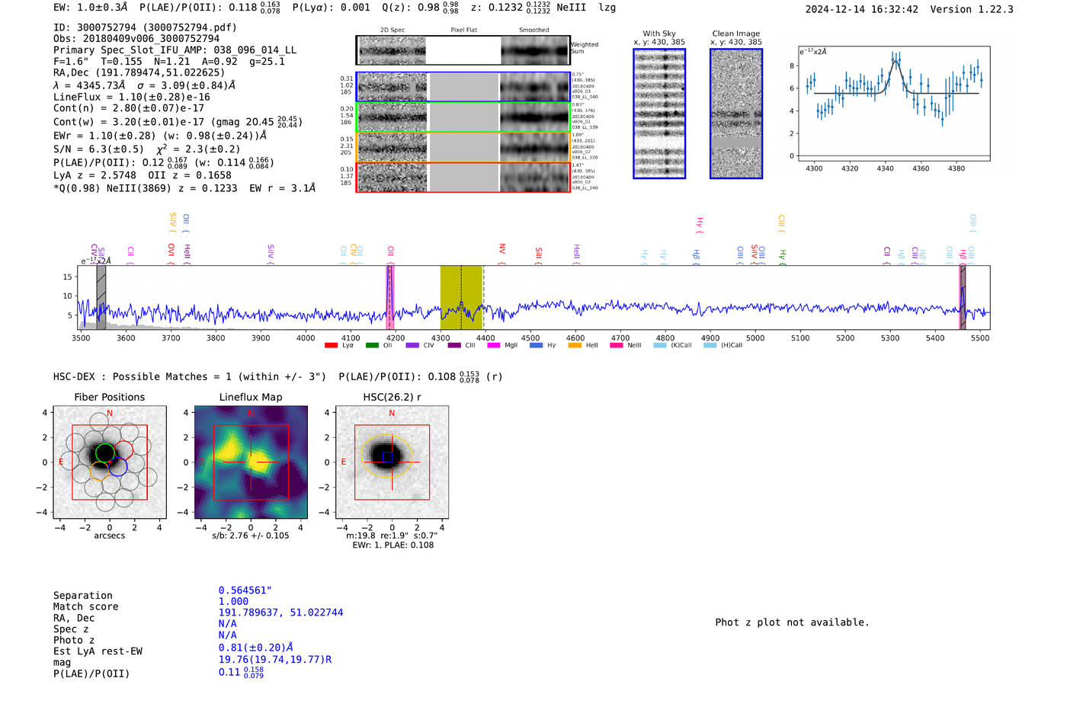This screenshot has height=726, width=1067.
Task: Click the orange-framed fiber spectrum row
Action: coord(463,147)
